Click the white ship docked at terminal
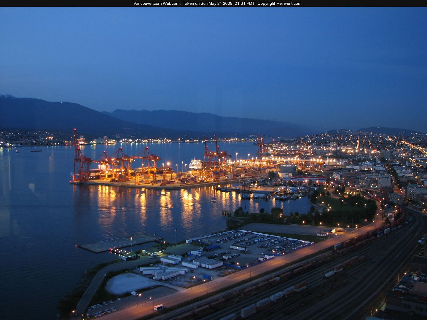427x320 pixels. click(195, 164)
